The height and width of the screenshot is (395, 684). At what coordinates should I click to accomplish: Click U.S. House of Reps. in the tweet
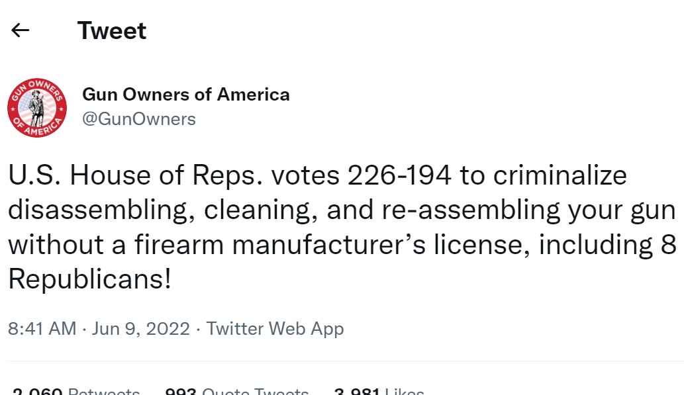coord(136,176)
